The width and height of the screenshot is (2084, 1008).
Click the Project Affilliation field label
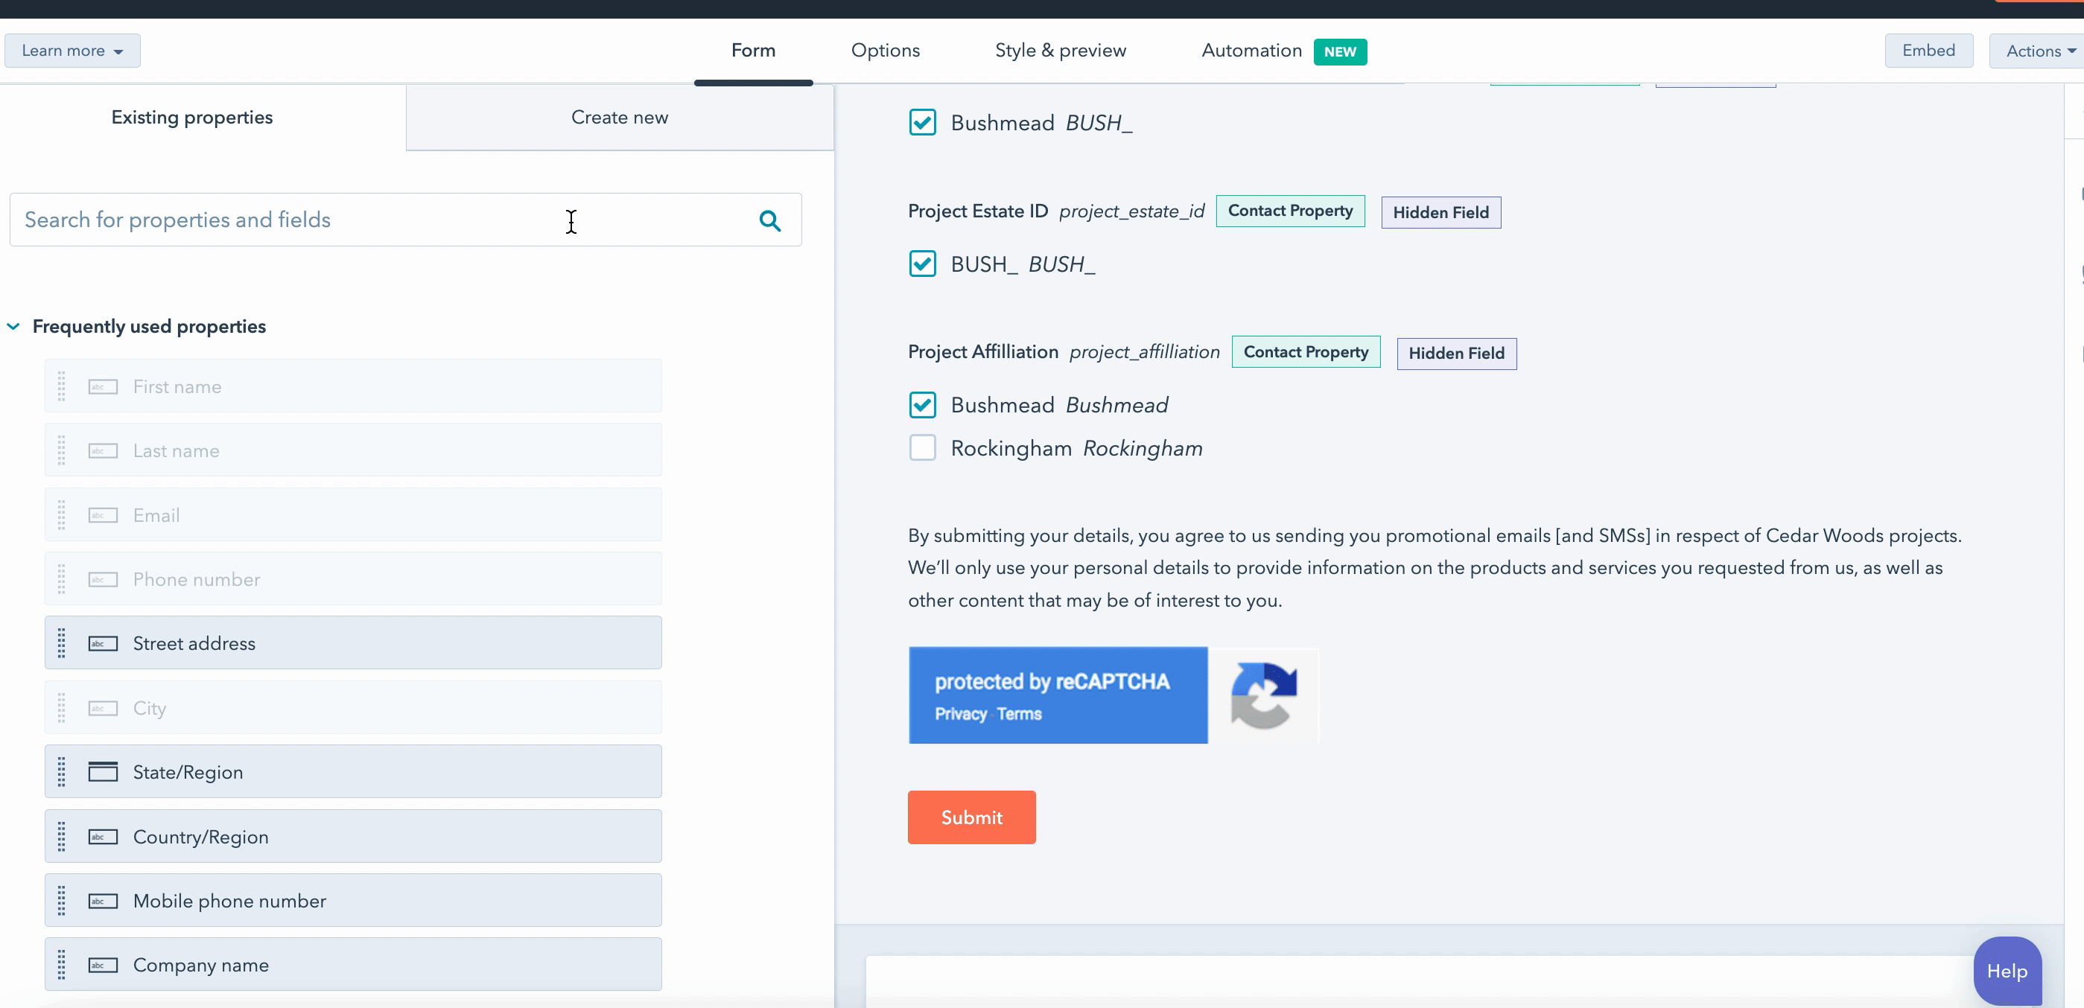pyautogui.click(x=983, y=351)
